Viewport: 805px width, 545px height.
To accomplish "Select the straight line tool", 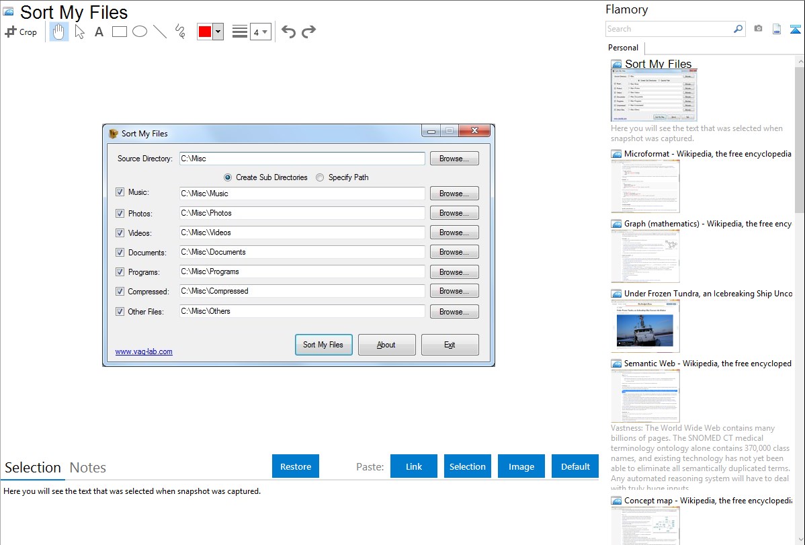I will (x=160, y=32).
